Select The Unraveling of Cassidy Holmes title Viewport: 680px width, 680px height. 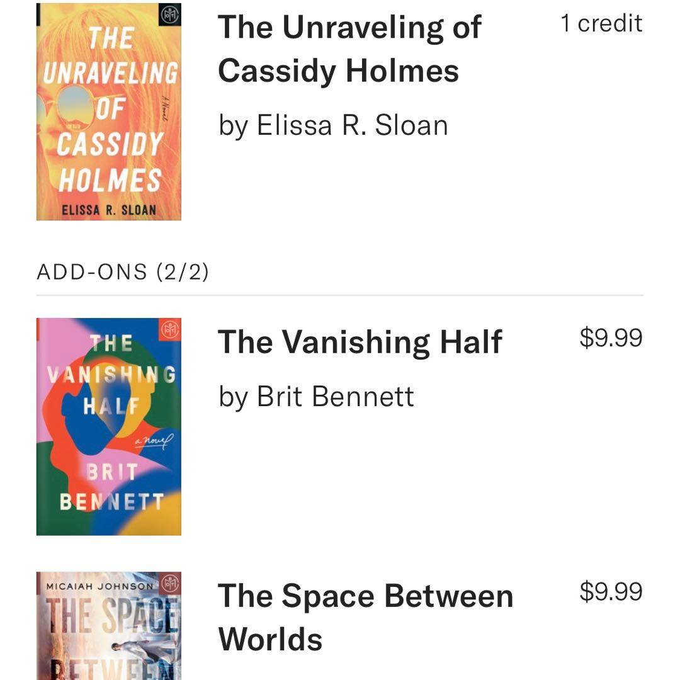coord(349,48)
